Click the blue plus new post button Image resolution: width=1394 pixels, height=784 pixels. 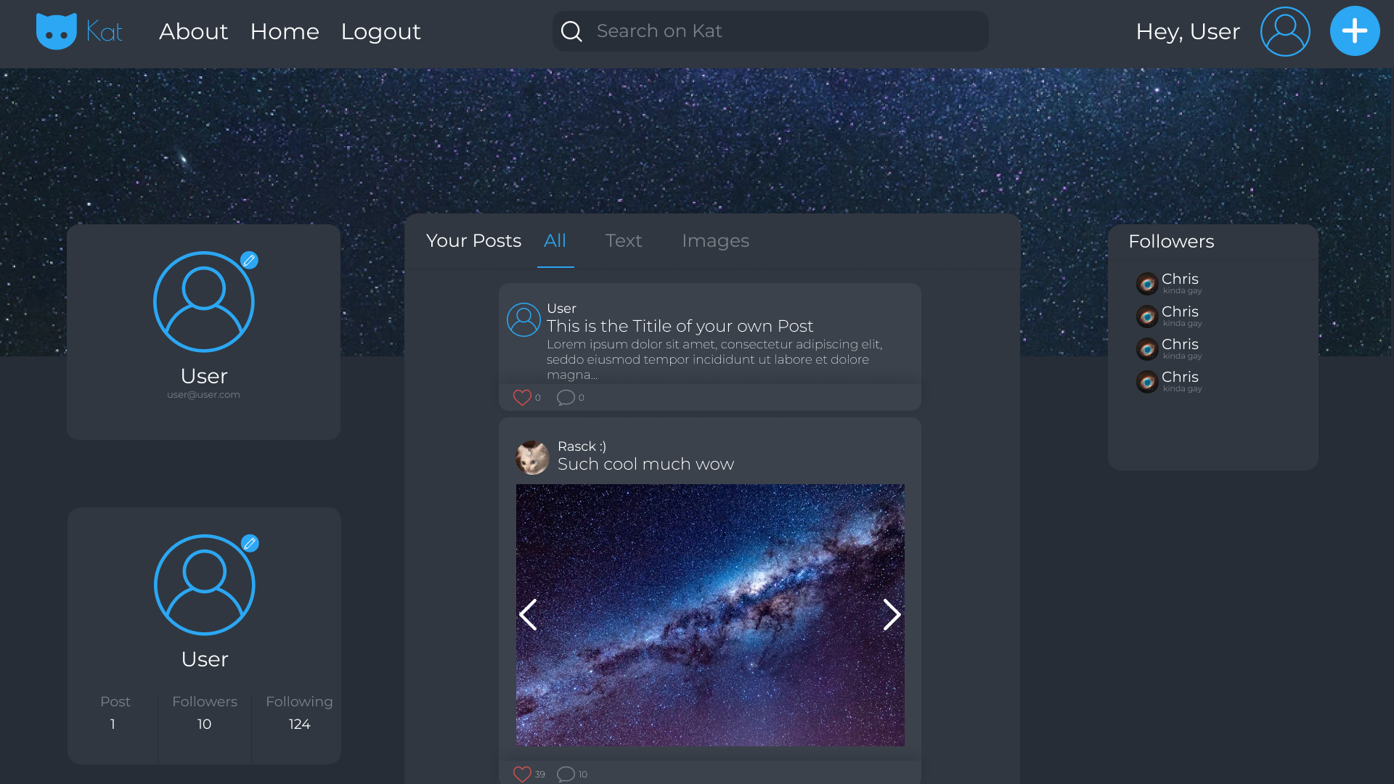1354,31
